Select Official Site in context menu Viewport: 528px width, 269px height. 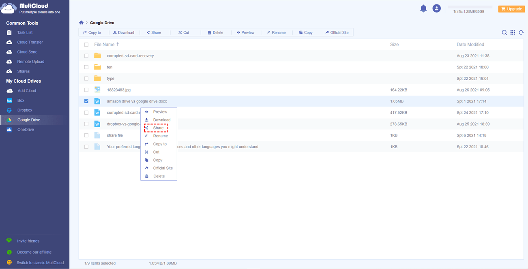click(x=163, y=168)
